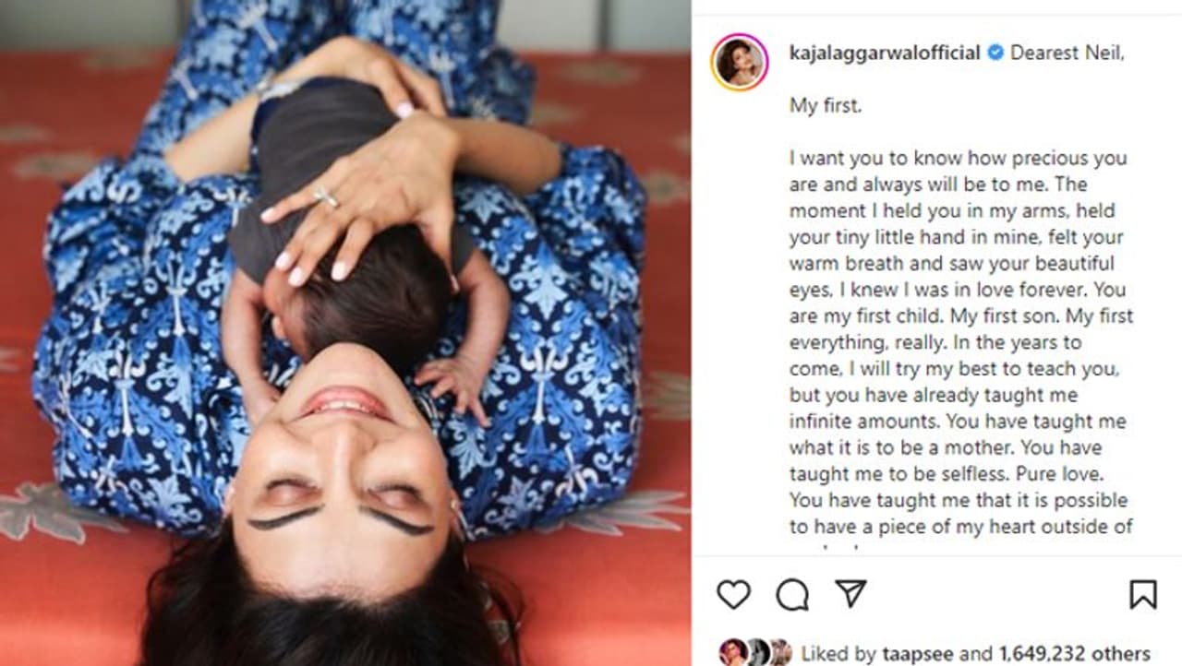Screen dimensions: 1182x666
Task: Click the 'Dearest Neil,' caption opening line
Action: point(1067,53)
